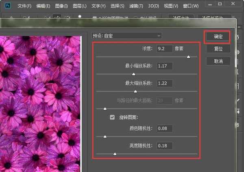
Task: Click the 确定 button to confirm
Action: click(x=218, y=37)
